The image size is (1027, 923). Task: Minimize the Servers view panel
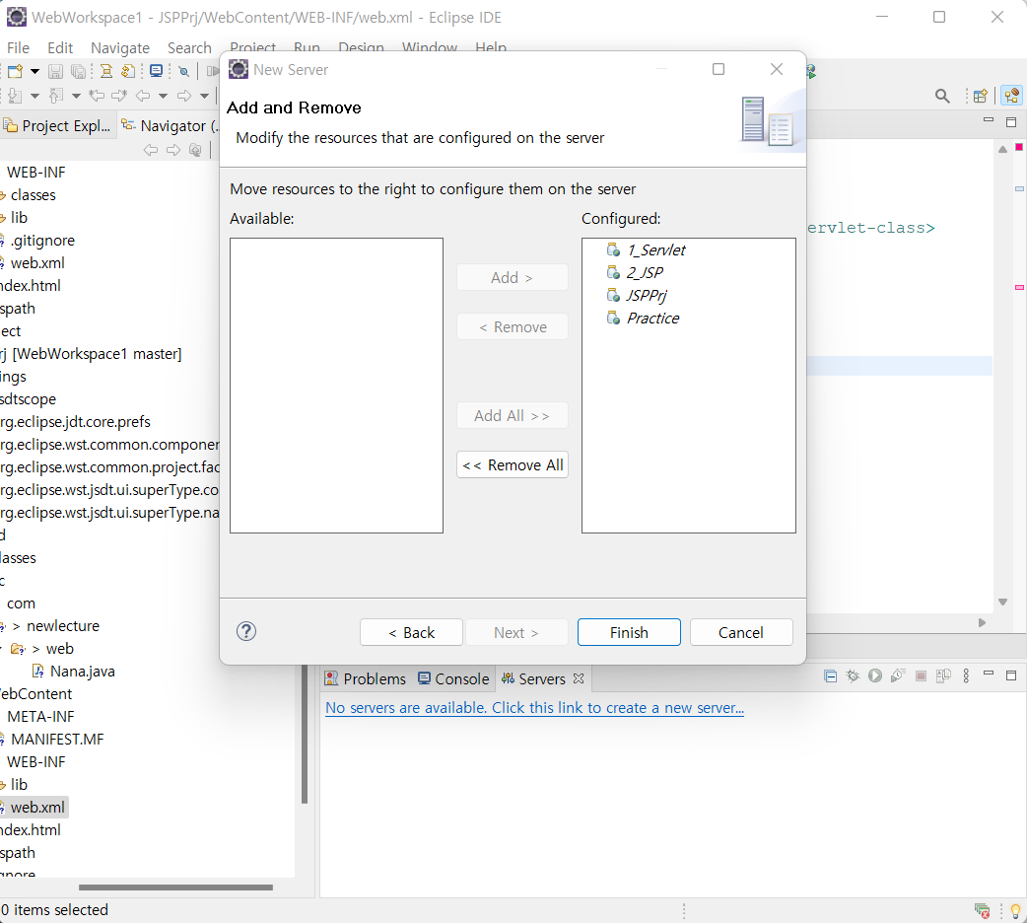(989, 674)
